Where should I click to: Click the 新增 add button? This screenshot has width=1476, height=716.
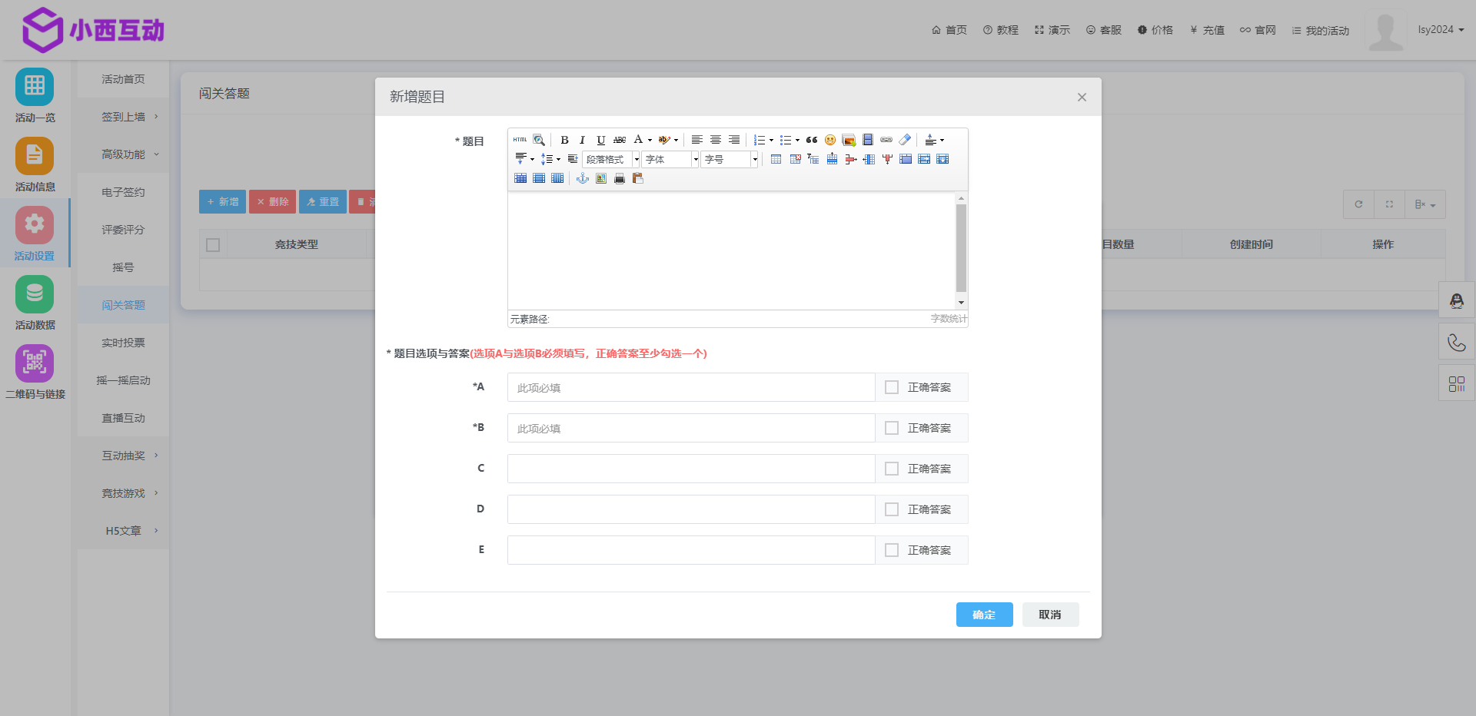[222, 202]
